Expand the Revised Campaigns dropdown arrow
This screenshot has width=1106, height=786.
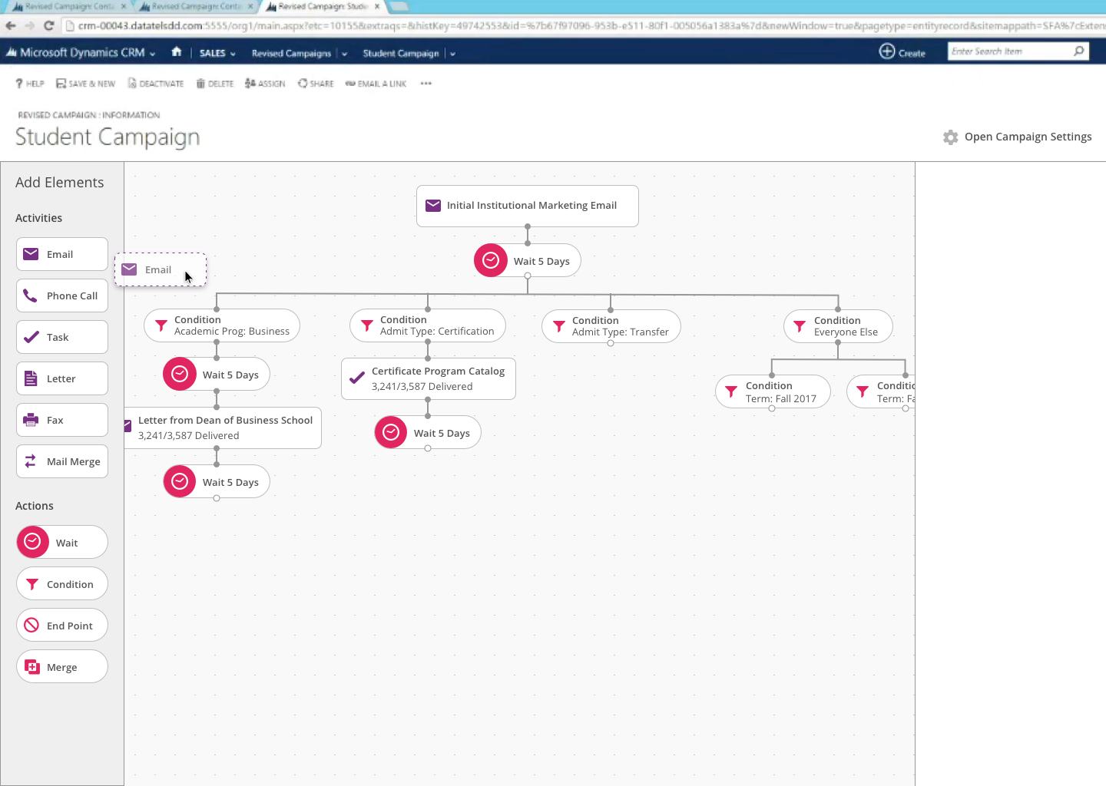345,54
